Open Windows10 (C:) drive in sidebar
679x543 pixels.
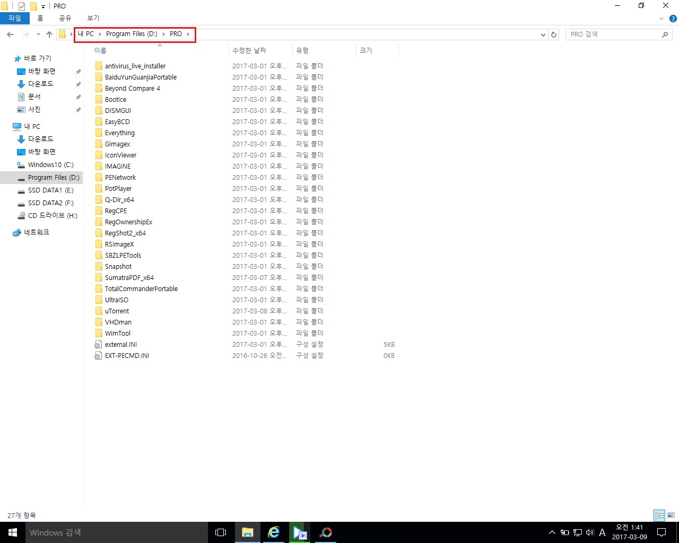(51, 165)
